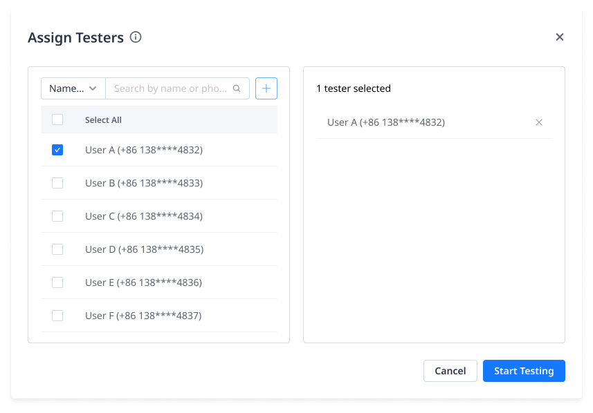Click the Cancel button
The image size is (593, 413).
tap(450, 371)
